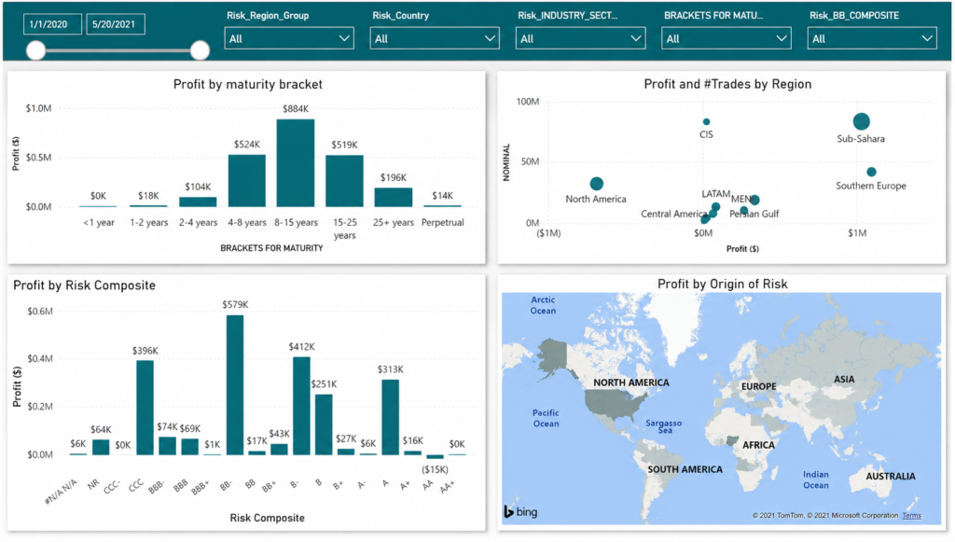Click the Bing logo on the map
The width and height of the screenshot is (955, 542).
coord(520,511)
